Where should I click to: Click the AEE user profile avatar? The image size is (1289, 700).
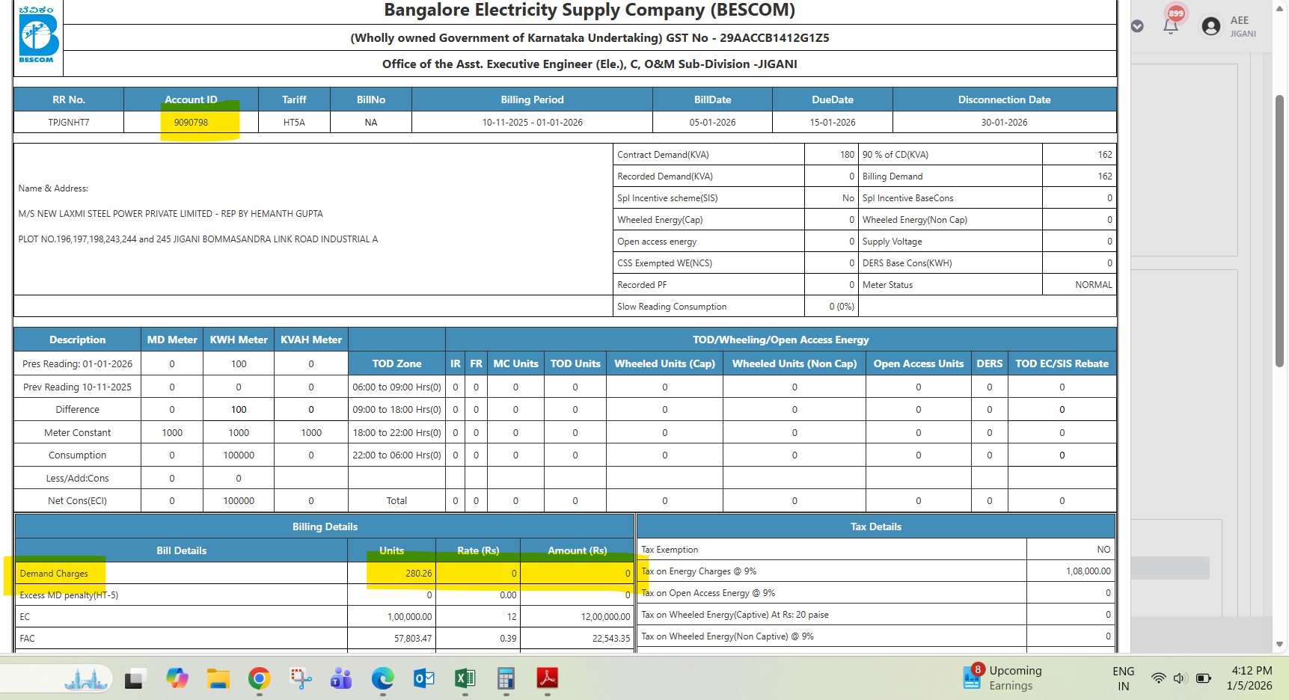(x=1210, y=26)
